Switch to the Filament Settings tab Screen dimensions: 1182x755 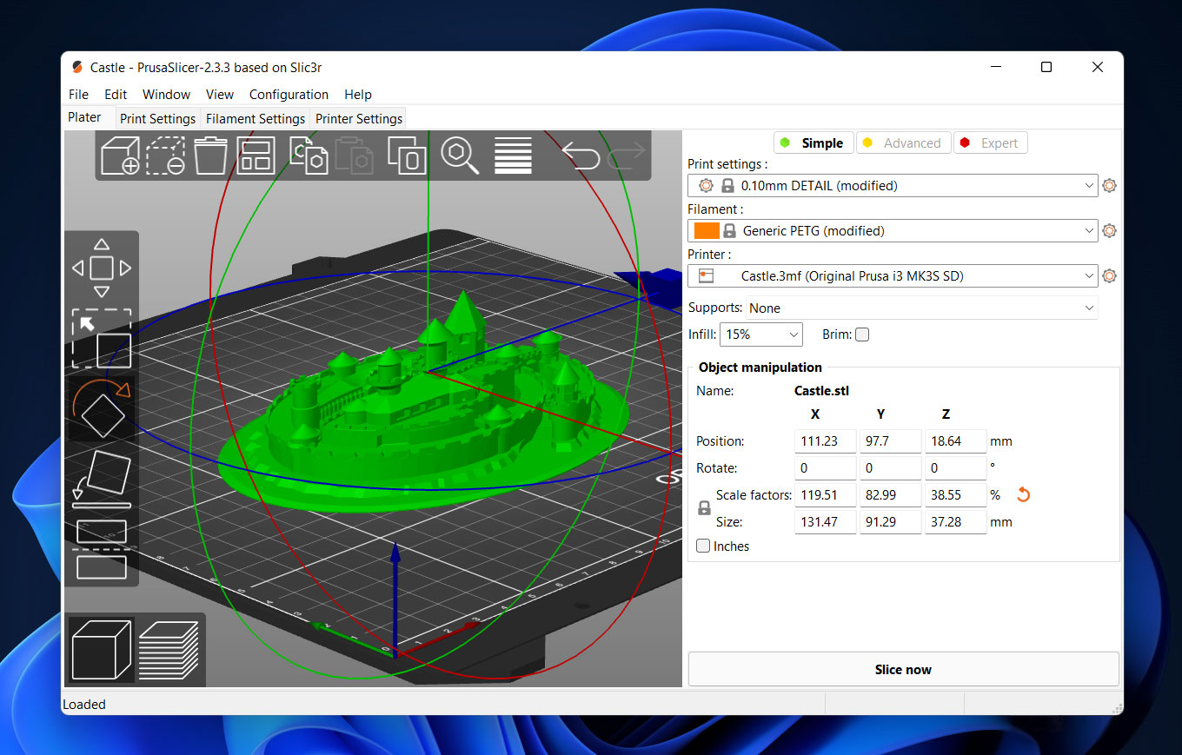pos(256,119)
